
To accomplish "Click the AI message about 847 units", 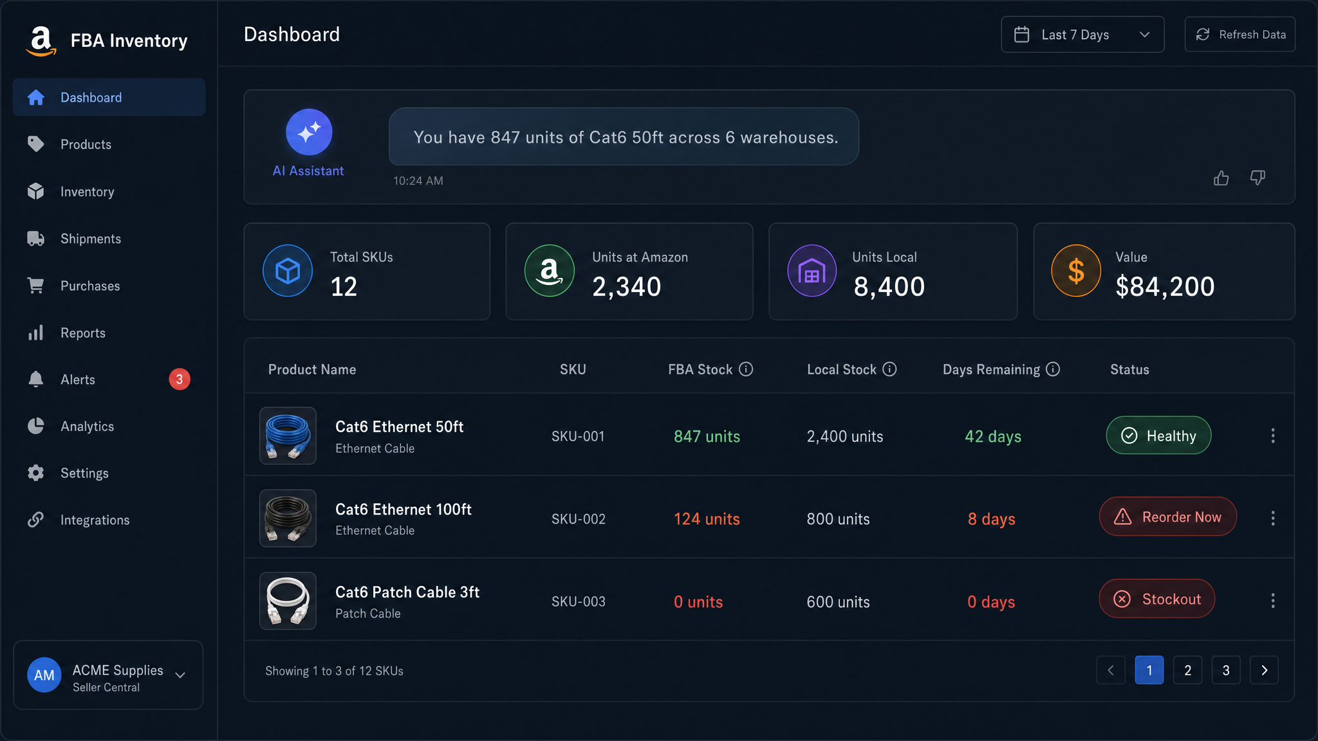I will [x=624, y=136].
